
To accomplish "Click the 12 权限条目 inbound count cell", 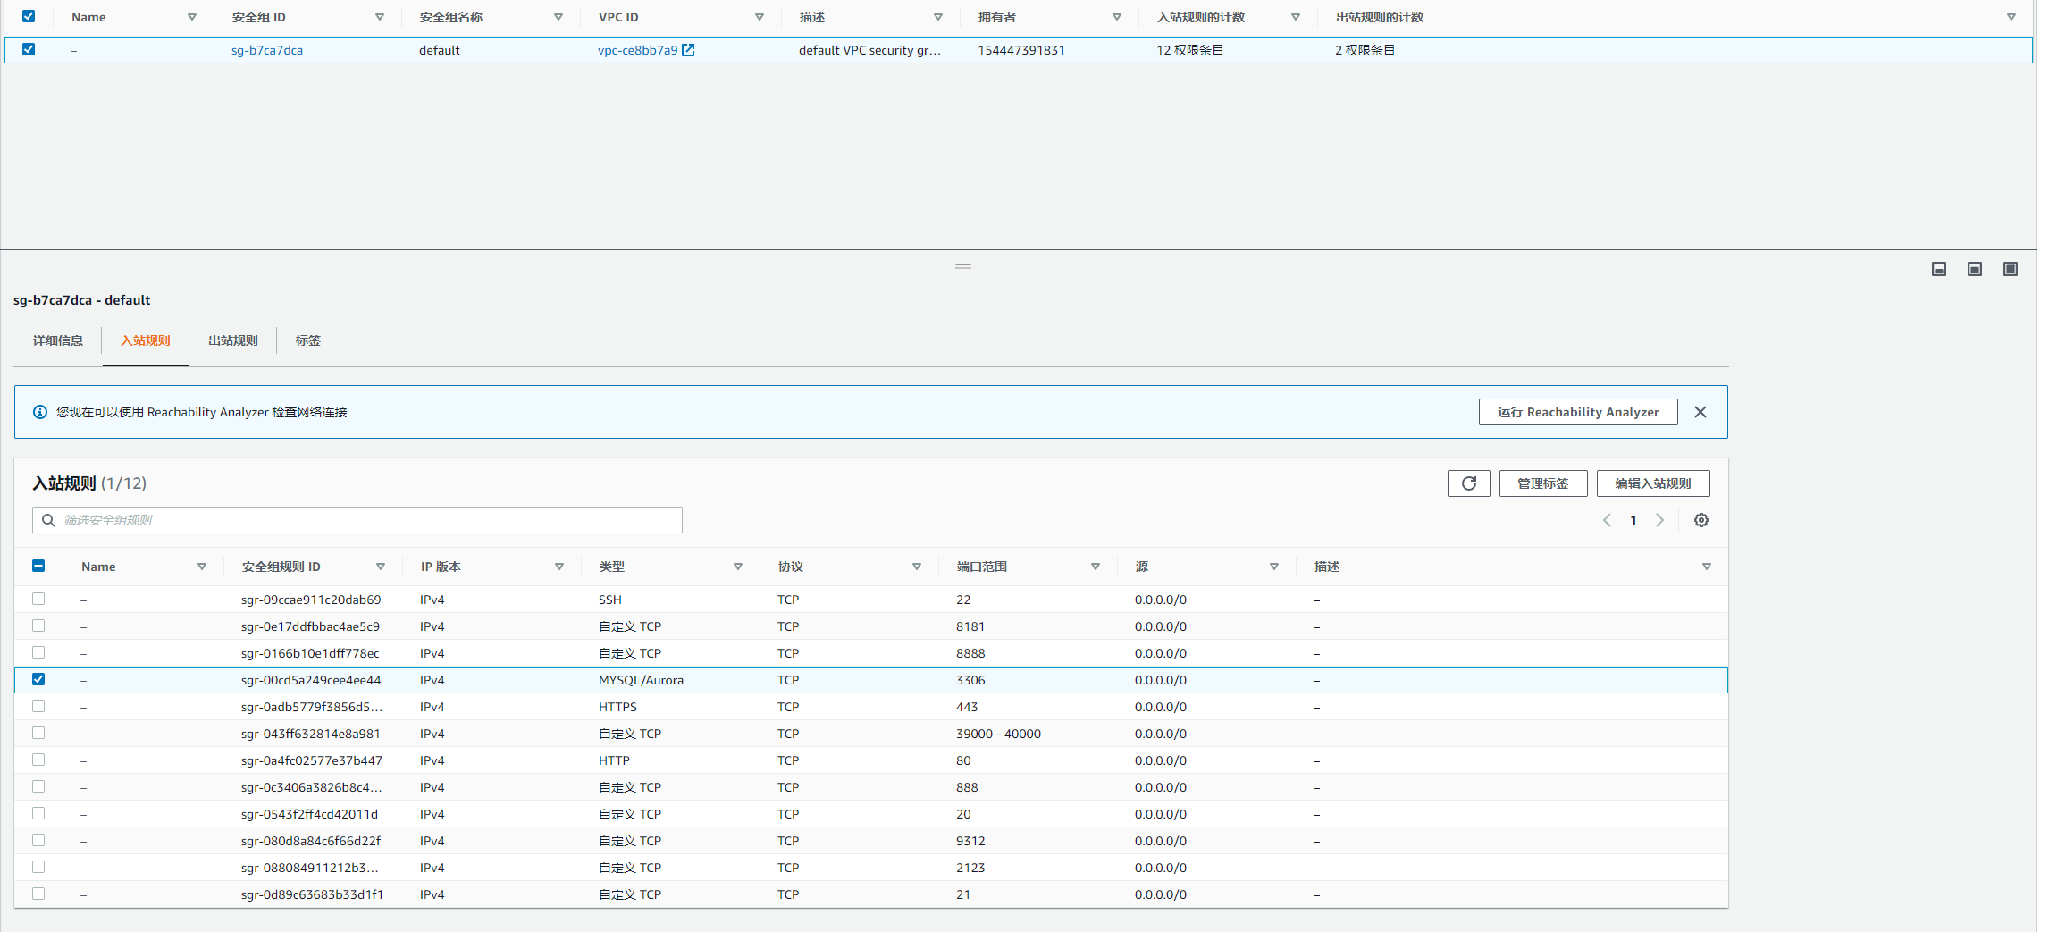I will pyautogui.click(x=1190, y=50).
